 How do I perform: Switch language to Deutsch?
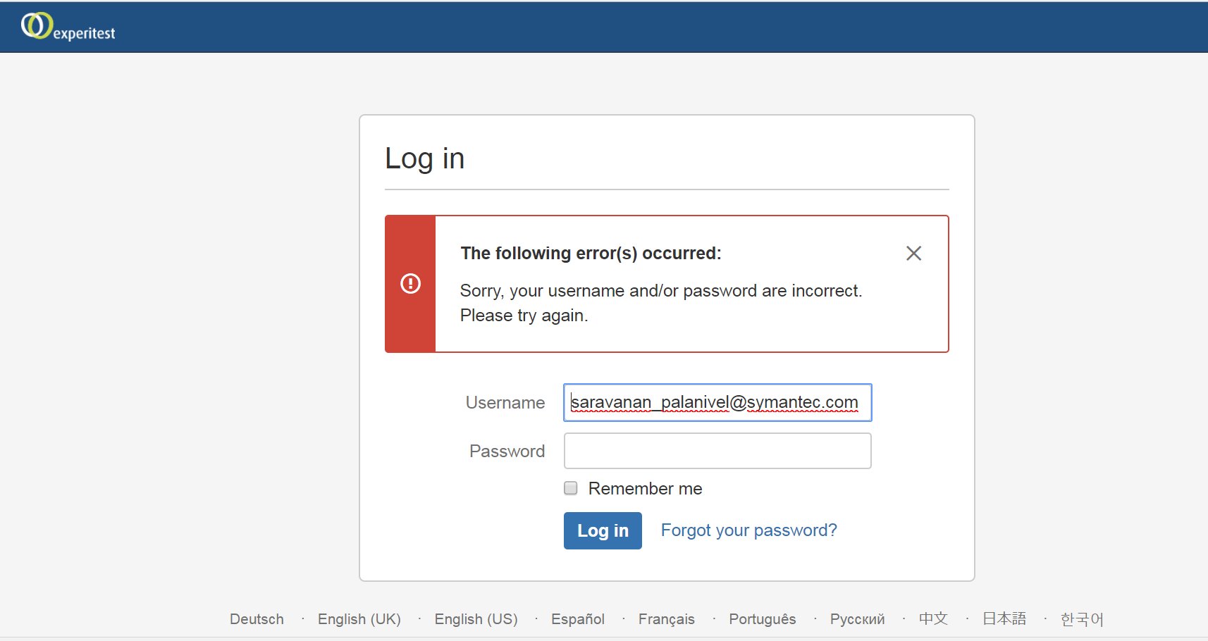257,619
